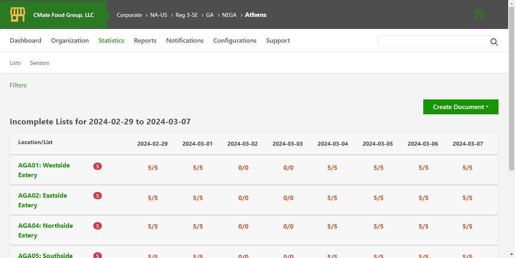Open the Configurations menu
The height and width of the screenshot is (258, 515).
point(235,40)
